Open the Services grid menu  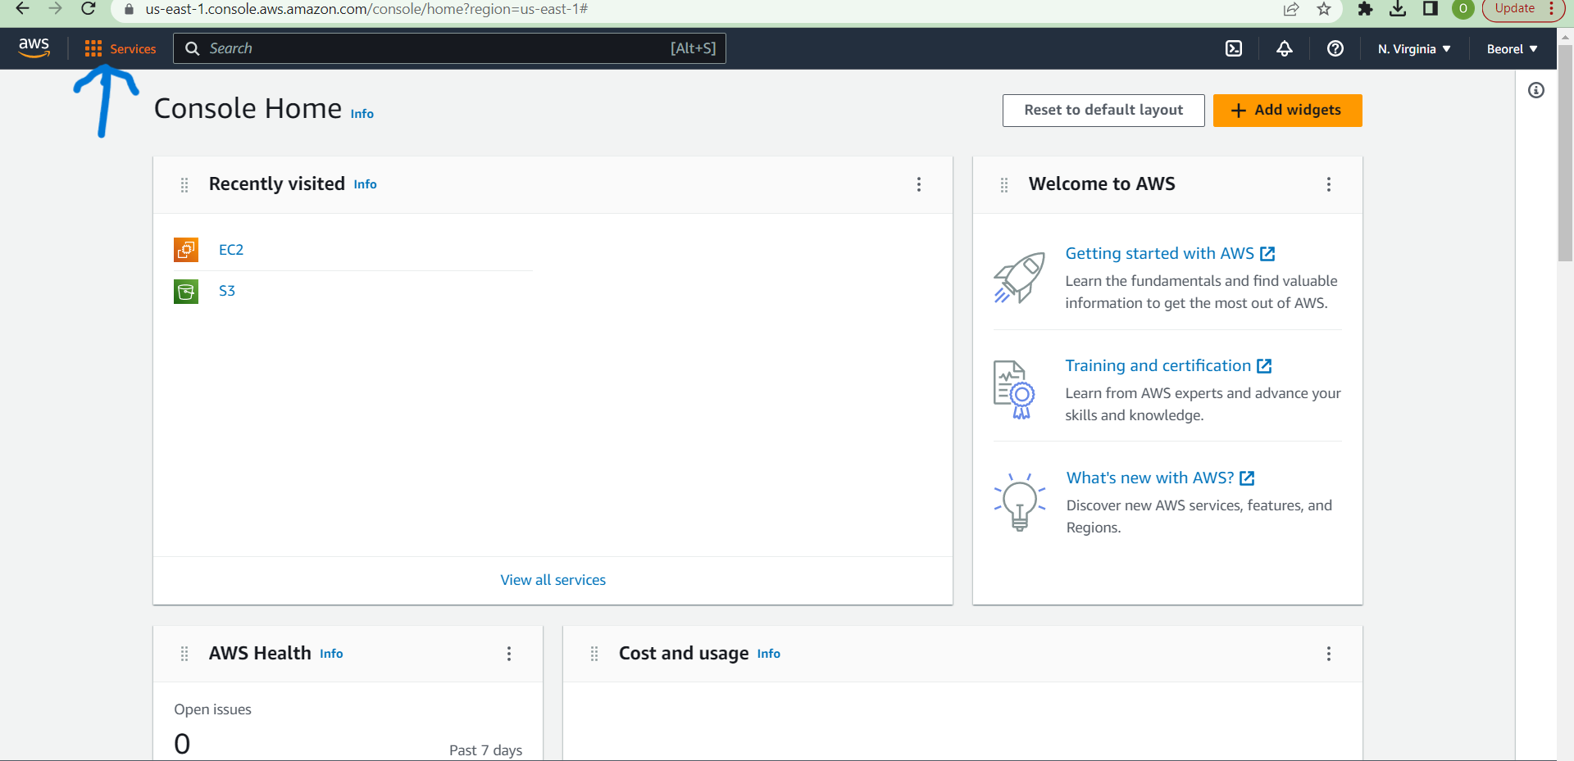point(120,49)
